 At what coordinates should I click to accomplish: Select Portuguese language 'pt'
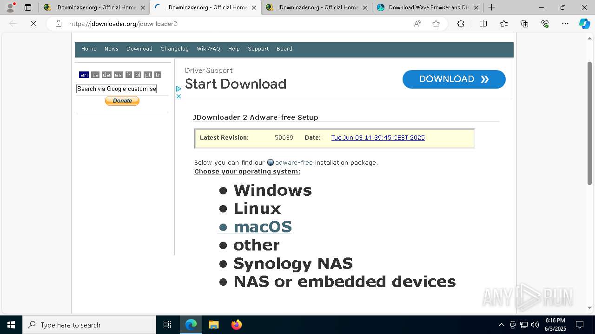[148, 75]
